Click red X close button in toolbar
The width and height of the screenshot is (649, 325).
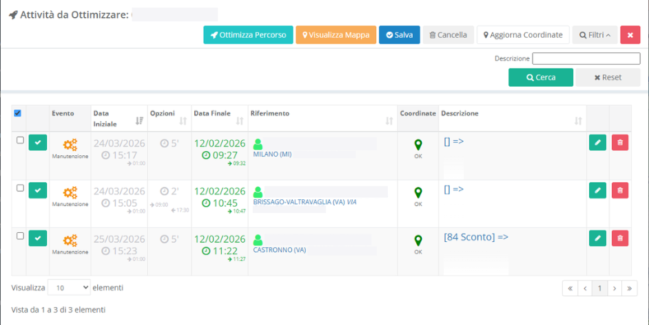[630, 35]
